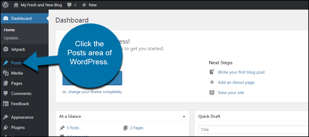Select Home submenu under Dashboard
This screenshot has width=309, height=137.
click(x=9, y=30)
